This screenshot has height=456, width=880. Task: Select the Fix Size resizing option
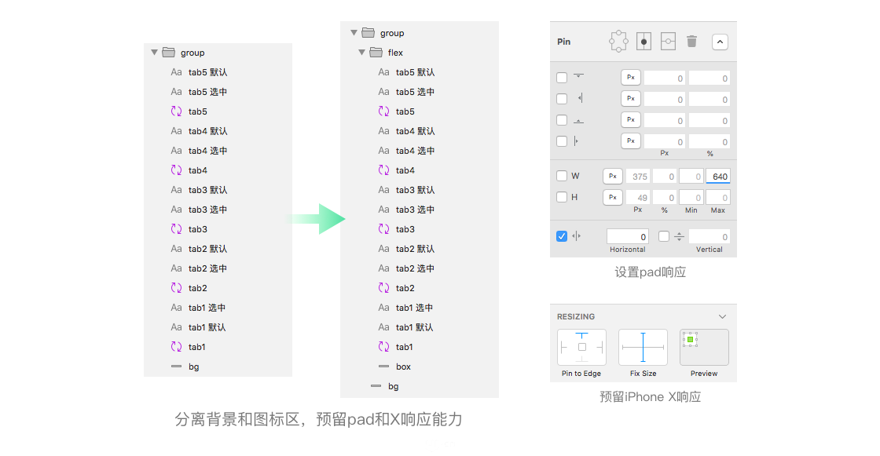(x=643, y=347)
